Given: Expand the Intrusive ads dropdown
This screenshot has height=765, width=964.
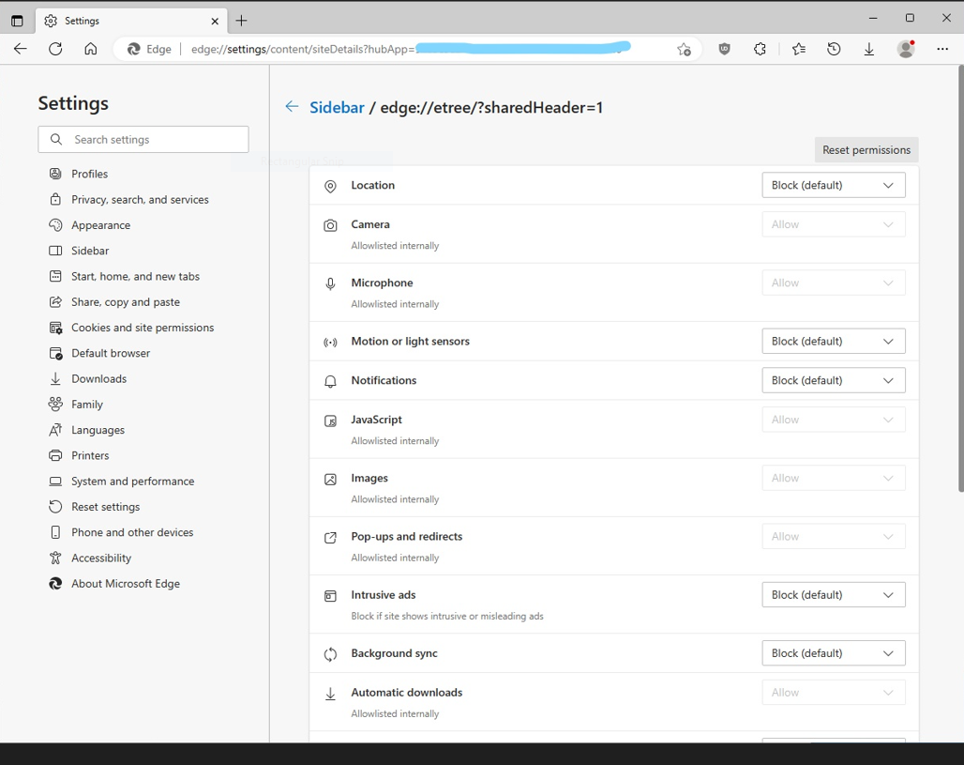Looking at the screenshot, I should (x=833, y=594).
